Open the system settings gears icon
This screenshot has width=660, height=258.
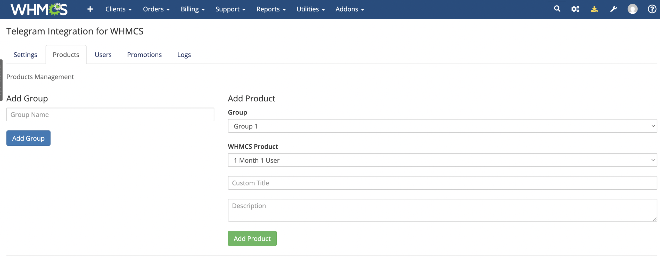(575, 9)
